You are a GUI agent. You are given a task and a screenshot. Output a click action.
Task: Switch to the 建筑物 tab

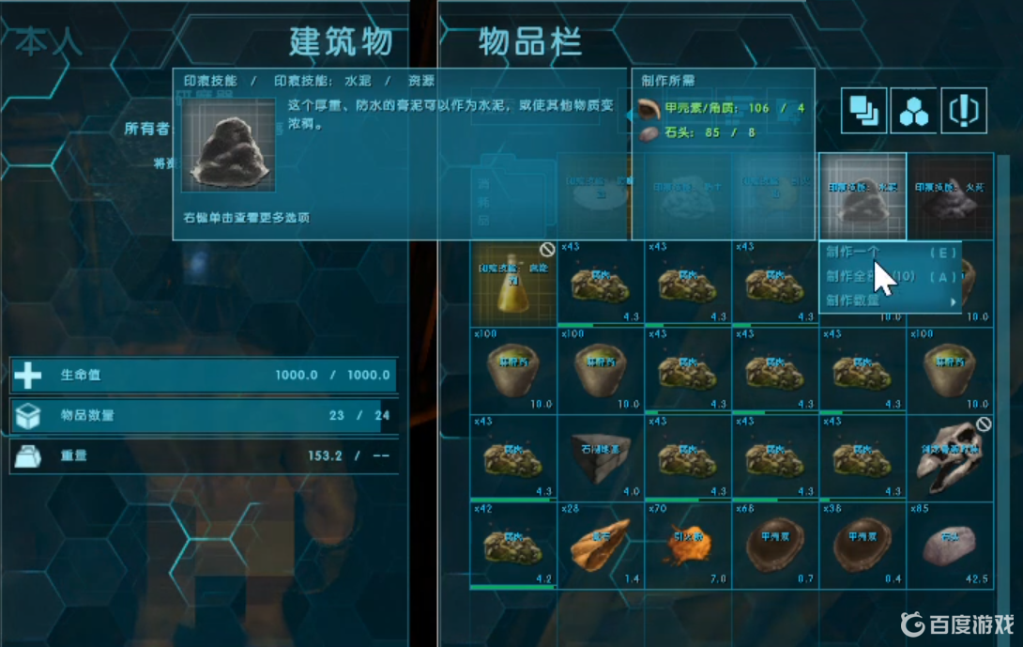click(x=342, y=41)
